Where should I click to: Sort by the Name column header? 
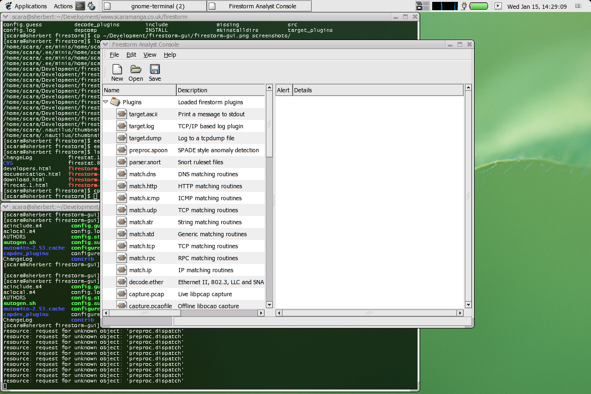point(139,90)
